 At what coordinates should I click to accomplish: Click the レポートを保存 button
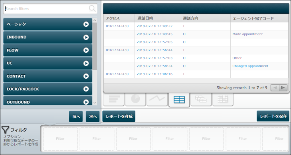[x=273, y=116]
